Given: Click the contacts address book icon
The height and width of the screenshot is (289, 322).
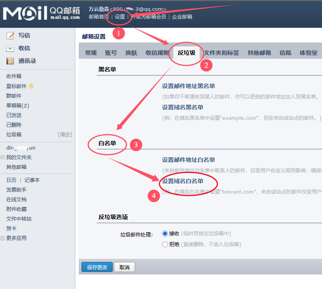Looking at the screenshot, I should pos(10,61).
